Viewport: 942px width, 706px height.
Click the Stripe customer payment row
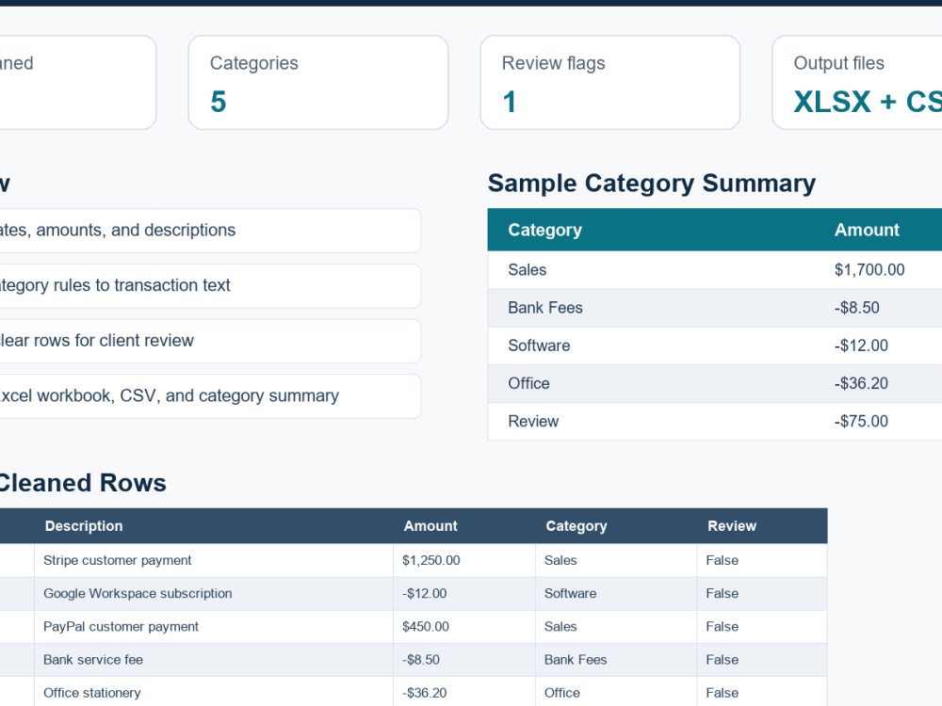pyautogui.click(x=414, y=561)
